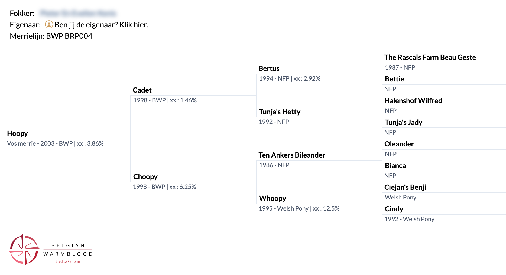Open 'Ben jij de eigenaar? Klik hier.' link

click(x=101, y=25)
